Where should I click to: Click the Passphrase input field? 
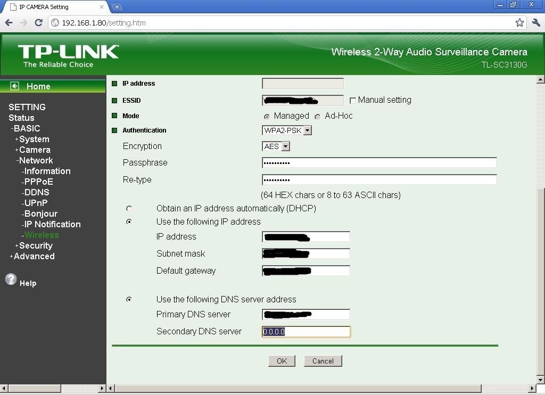click(379, 163)
